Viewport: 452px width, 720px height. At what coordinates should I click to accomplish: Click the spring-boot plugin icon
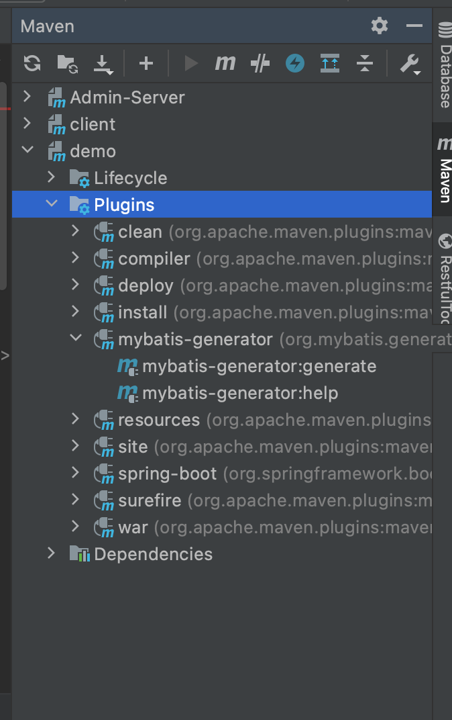[103, 474]
